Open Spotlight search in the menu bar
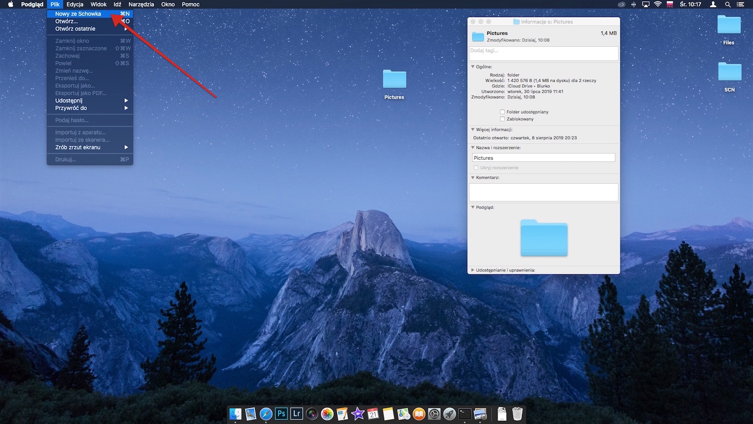 click(727, 5)
